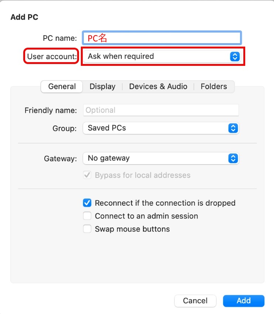Uncheck Reconnect if the connection is dropped
Image resolution: width=274 pixels, height=314 pixels.
point(87,203)
